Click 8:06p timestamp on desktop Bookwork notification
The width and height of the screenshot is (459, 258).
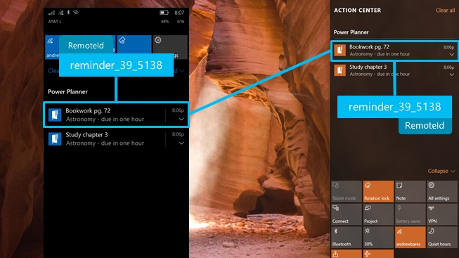point(448,47)
